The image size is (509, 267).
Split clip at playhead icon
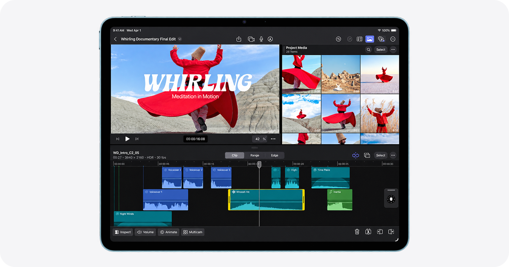click(368, 232)
